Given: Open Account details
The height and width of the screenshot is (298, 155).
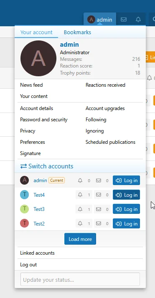Looking at the screenshot, I should (x=37, y=108).
